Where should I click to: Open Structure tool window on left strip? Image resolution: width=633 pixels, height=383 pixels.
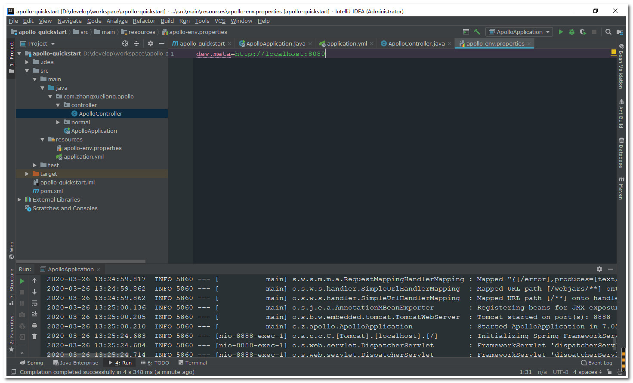pyautogui.click(x=12, y=287)
